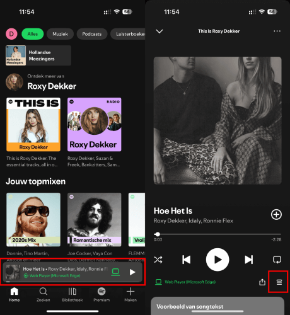Toggle shuffle playback

pos(158,260)
